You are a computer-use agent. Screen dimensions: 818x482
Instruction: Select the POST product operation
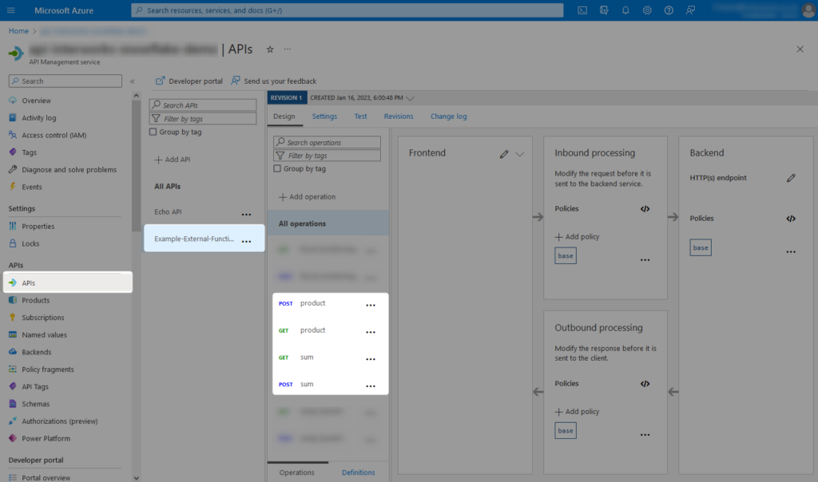(x=312, y=304)
